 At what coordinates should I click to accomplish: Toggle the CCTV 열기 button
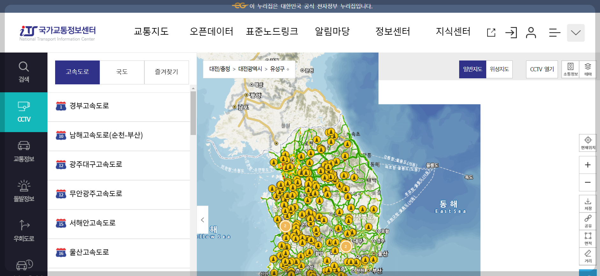click(542, 69)
